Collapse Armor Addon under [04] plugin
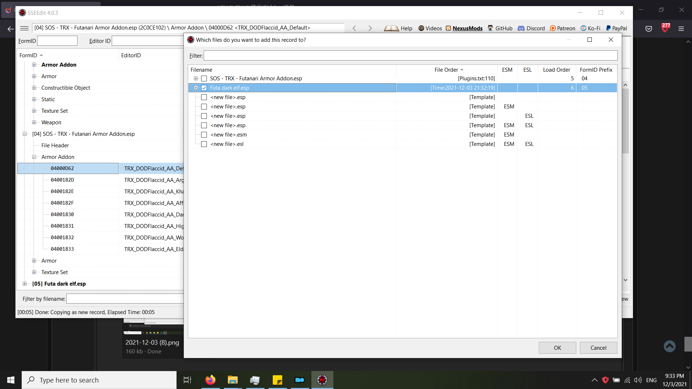This screenshot has width=692, height=389. click(x=34, y=157)
